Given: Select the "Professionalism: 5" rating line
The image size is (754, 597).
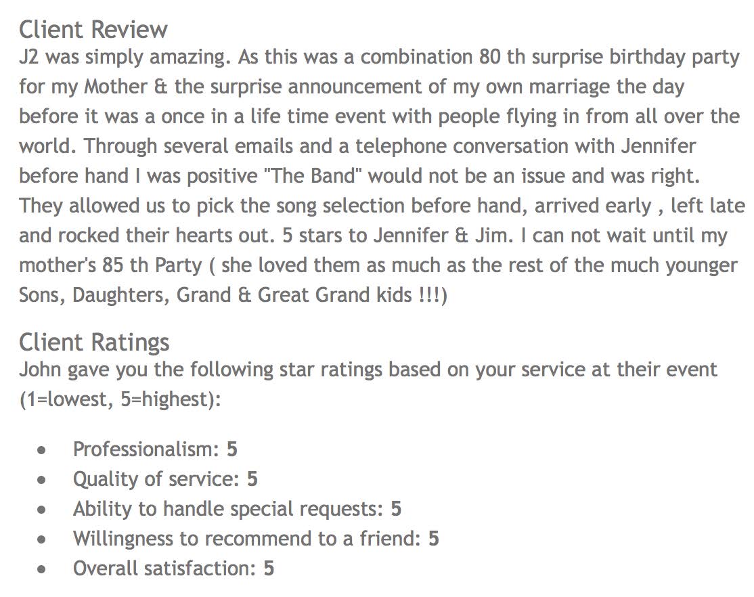Looking at the screenshot, I should (155, 449).
